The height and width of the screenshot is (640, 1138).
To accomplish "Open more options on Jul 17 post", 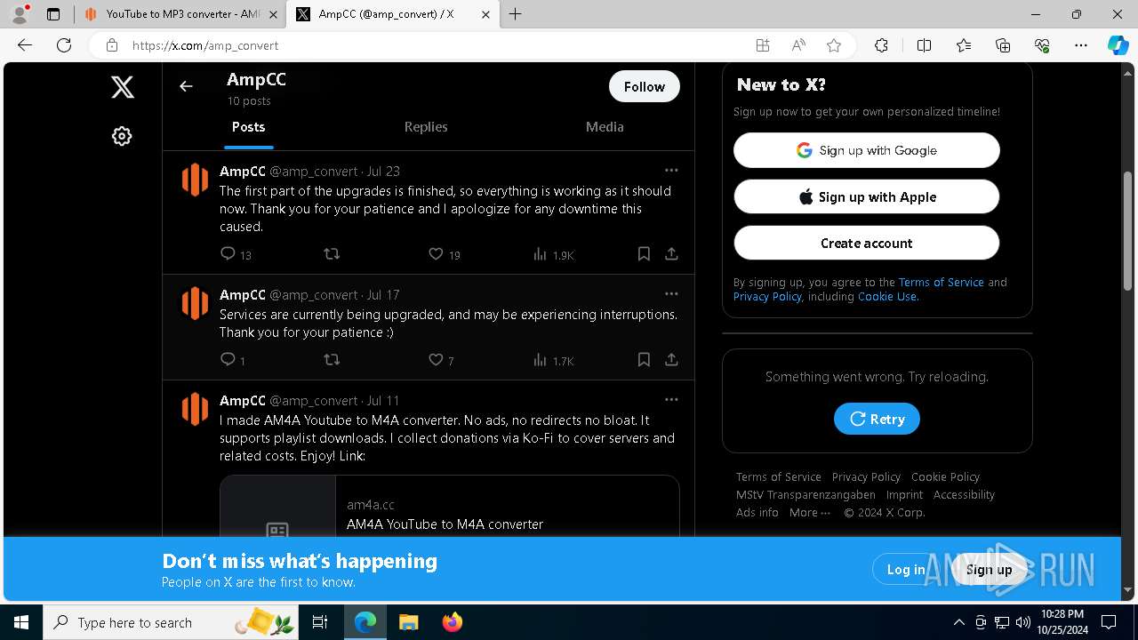I will point(671,293).
